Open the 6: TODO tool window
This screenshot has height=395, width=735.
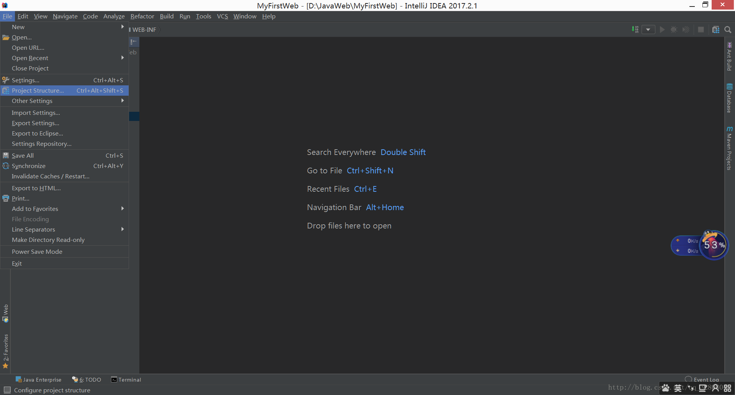click(x=87, y=380)
